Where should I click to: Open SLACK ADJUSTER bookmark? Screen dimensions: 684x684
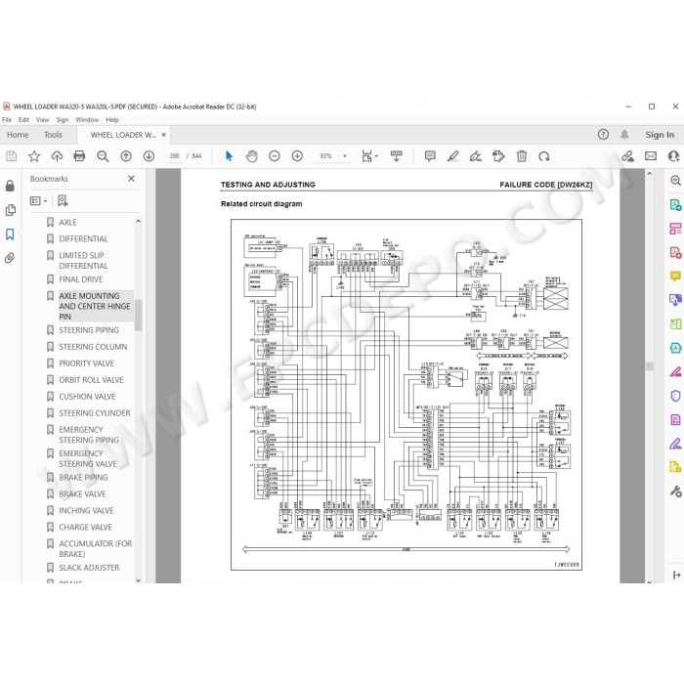click(89, 568)
